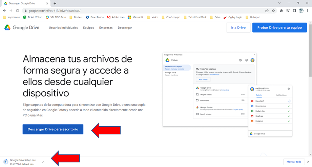Open the Descargar nav item
The height and width of the screenshot is (167, 312).
pyautogui.click(x=125, y=28)
